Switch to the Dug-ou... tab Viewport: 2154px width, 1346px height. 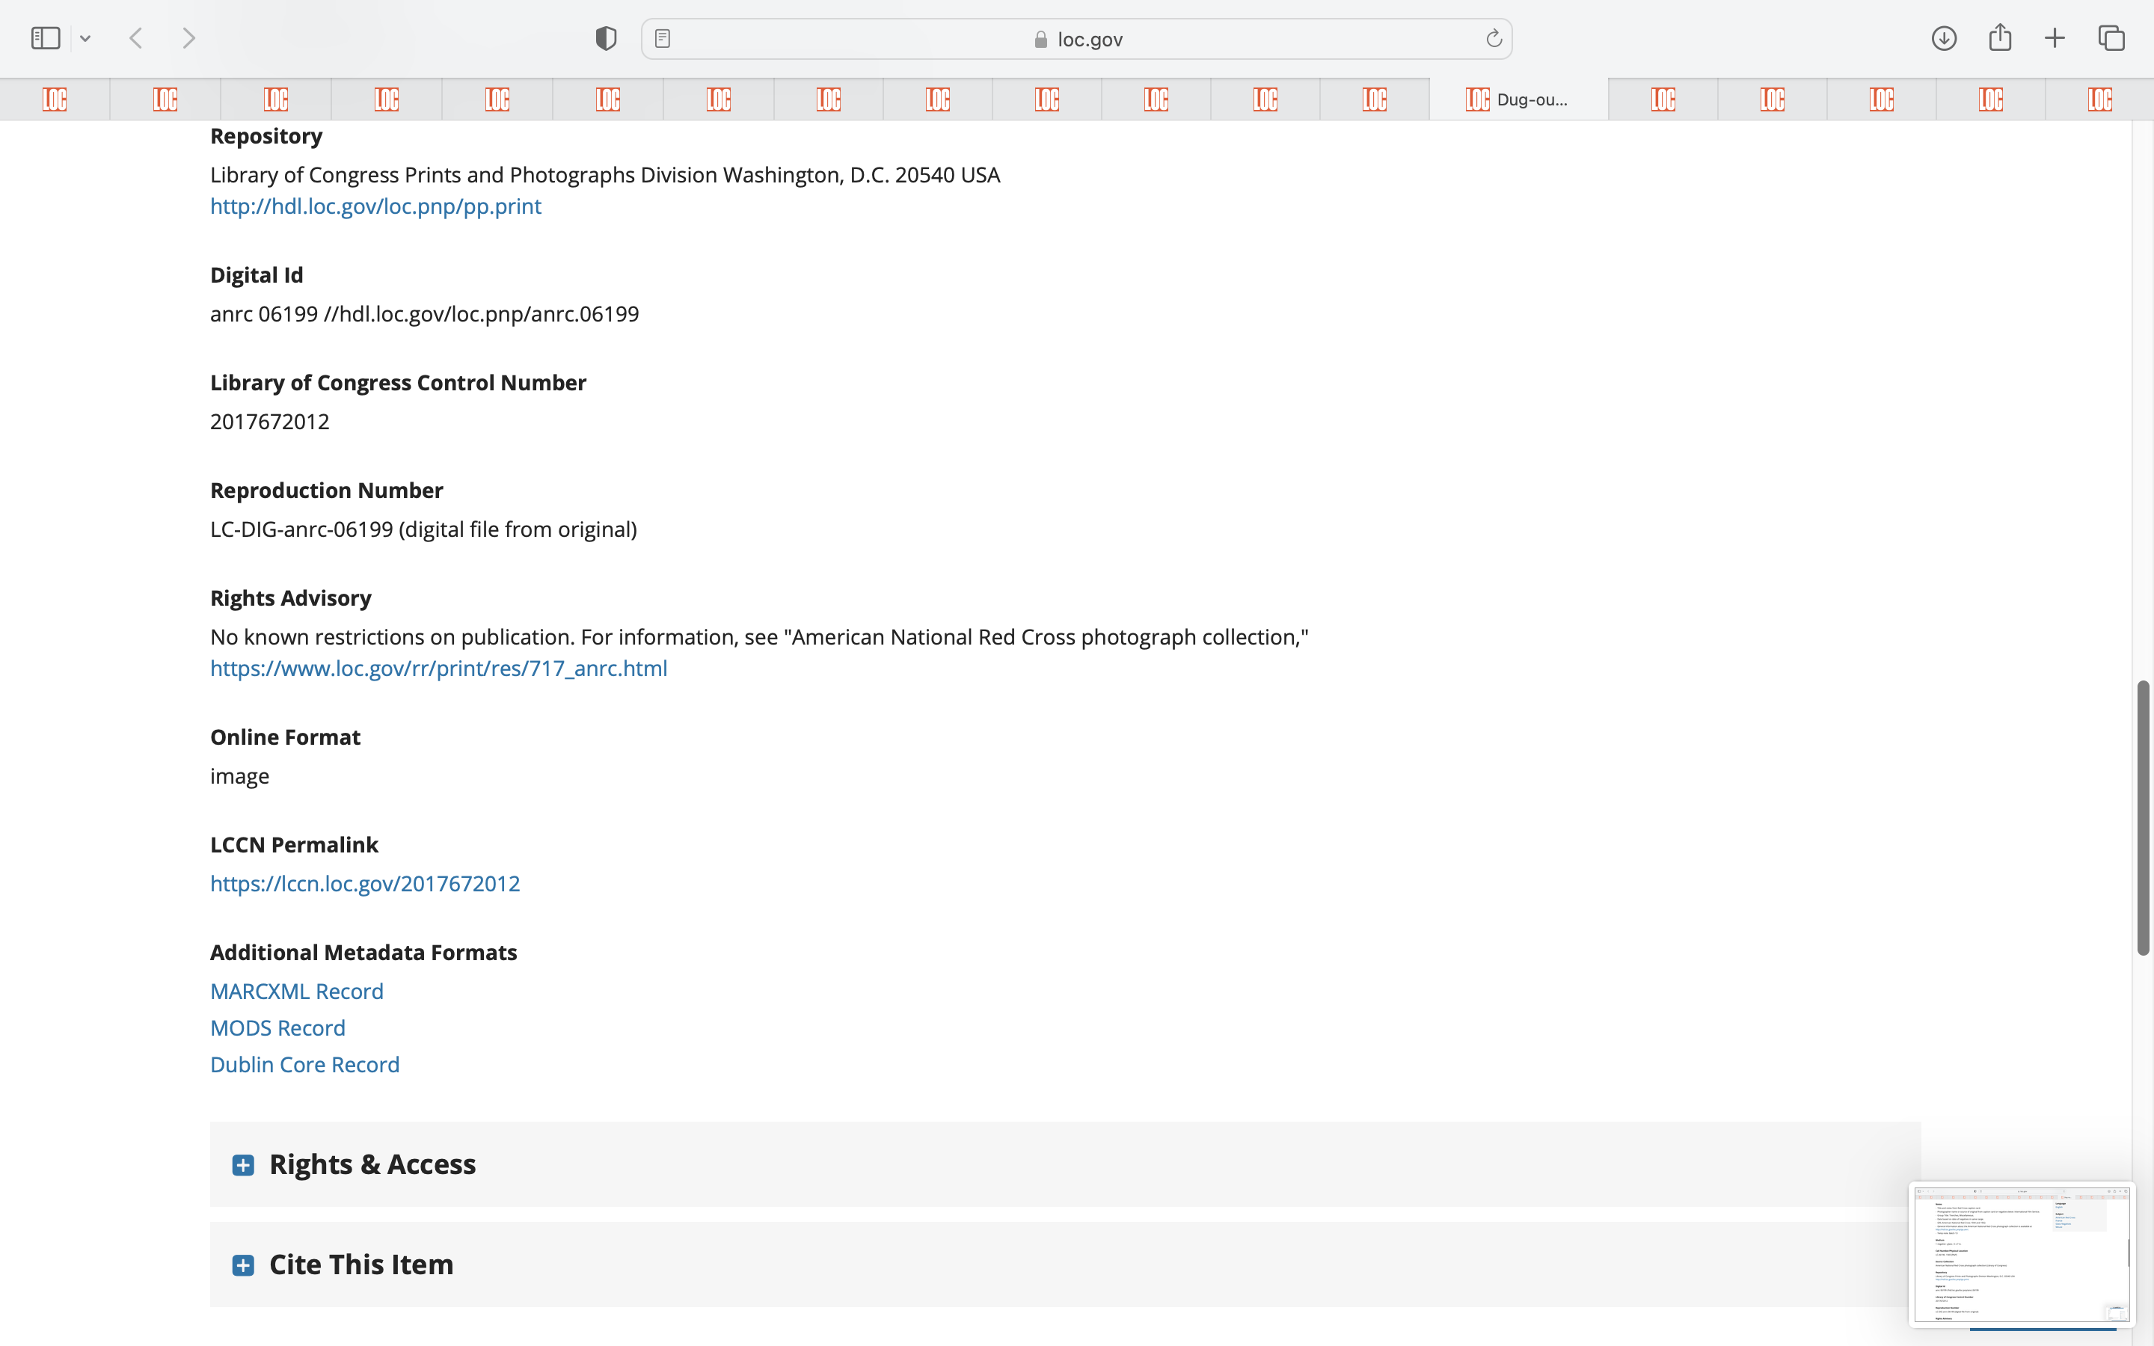click(x=1518, y=99)
